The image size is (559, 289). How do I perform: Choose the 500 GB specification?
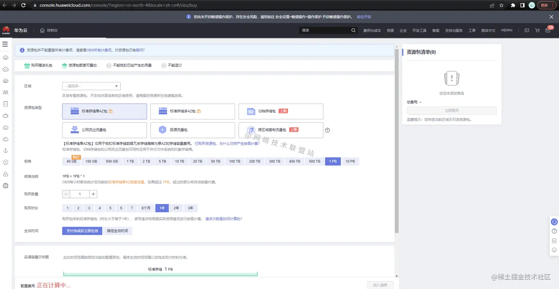click(112, 161)
